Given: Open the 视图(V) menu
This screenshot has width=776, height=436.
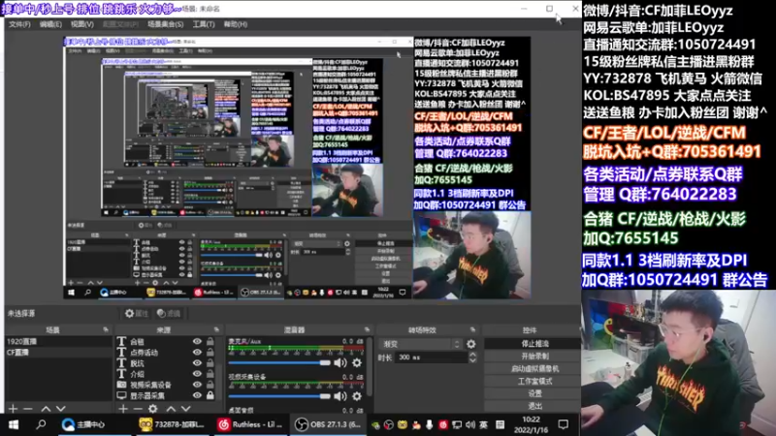Looking at the screenshot, I should point(81,24).
